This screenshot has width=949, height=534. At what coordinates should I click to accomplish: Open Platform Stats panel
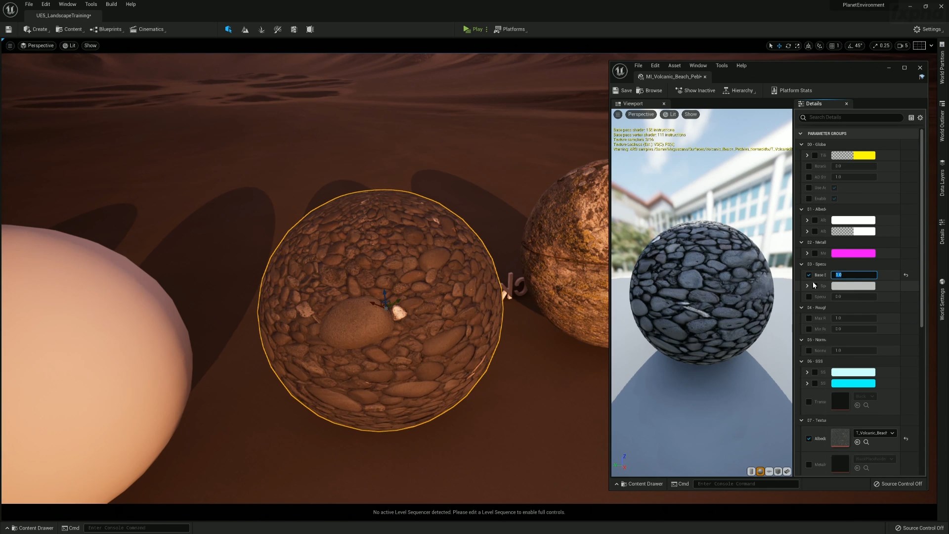791,90
